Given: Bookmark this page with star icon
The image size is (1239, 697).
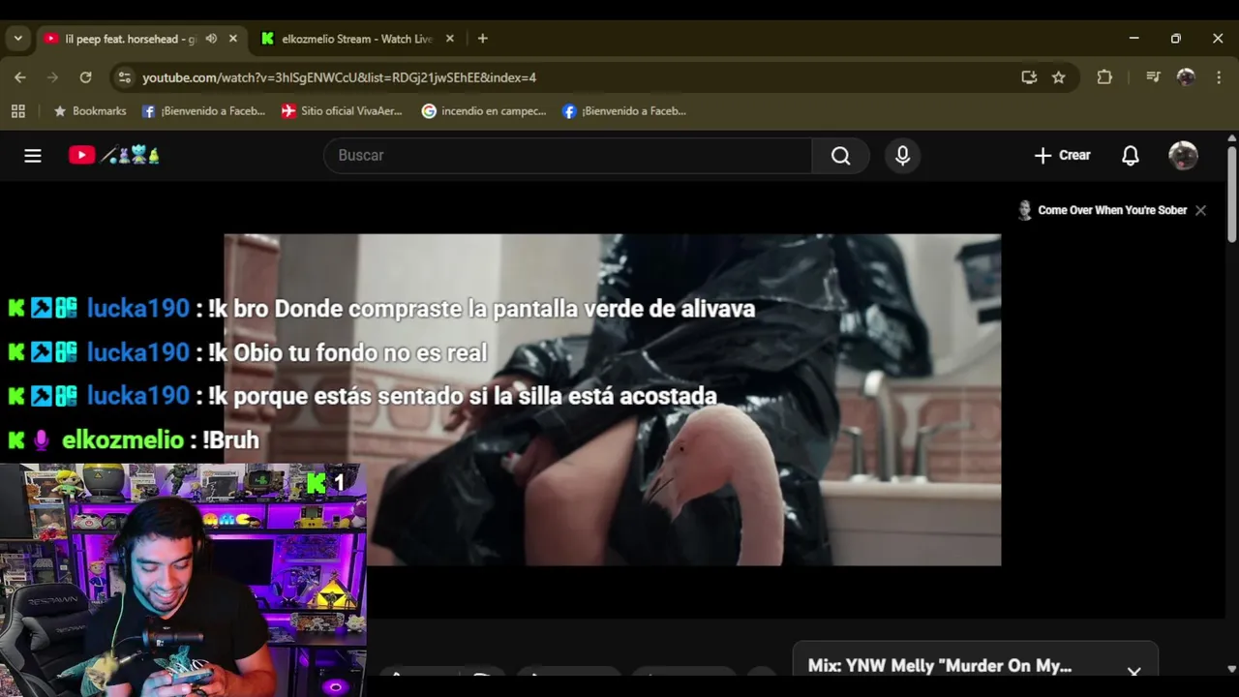Looking at the screenshot, I should (1059, 77).
